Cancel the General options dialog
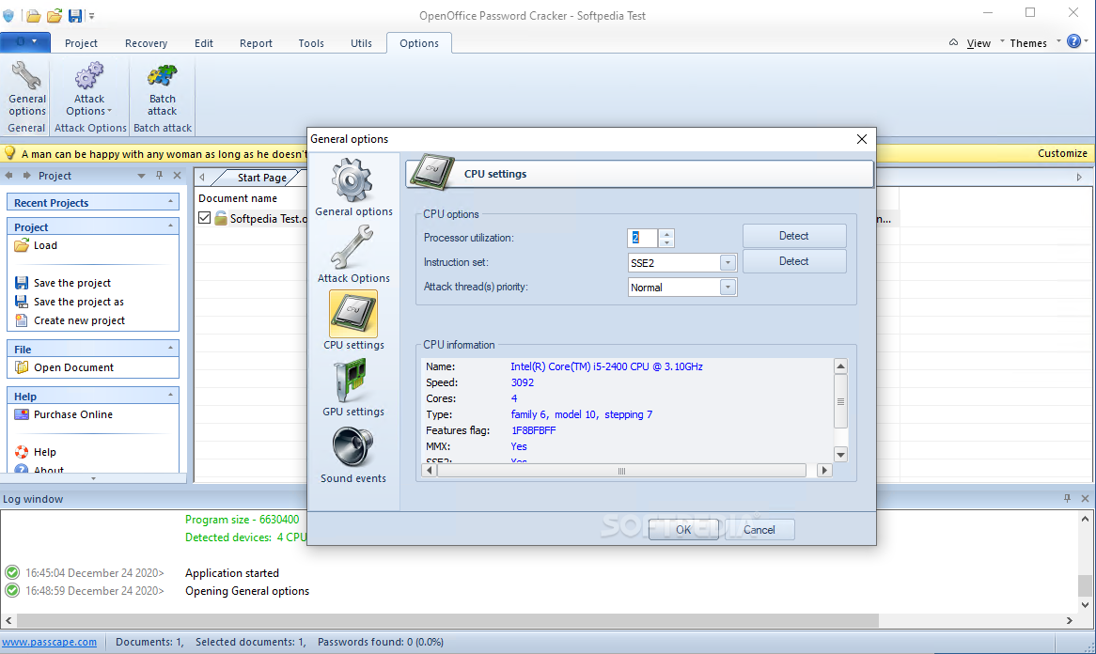 pos(759,530)
